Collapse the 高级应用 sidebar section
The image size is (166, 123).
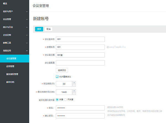pyautogui.click(x=14, y=51)
